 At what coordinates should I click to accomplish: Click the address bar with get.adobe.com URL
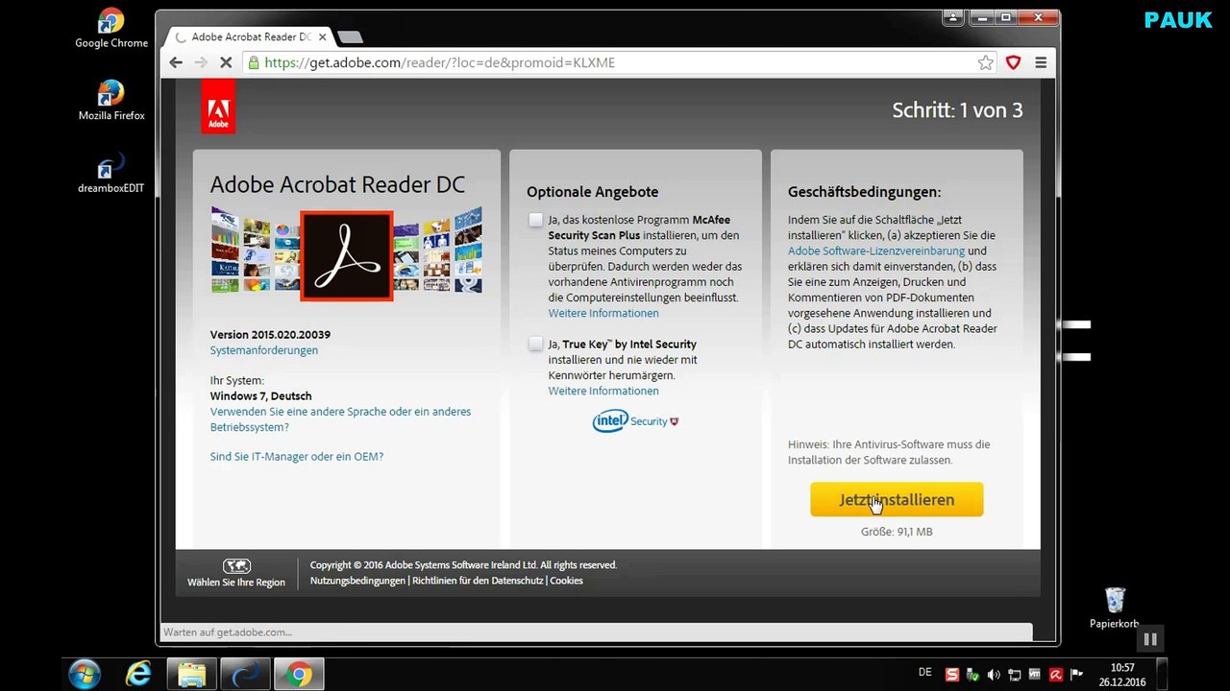[x=620, y=62]
